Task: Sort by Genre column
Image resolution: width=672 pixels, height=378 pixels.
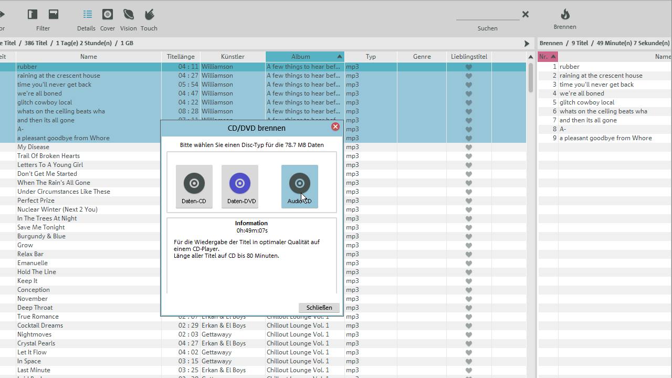Action: point(422,56)
